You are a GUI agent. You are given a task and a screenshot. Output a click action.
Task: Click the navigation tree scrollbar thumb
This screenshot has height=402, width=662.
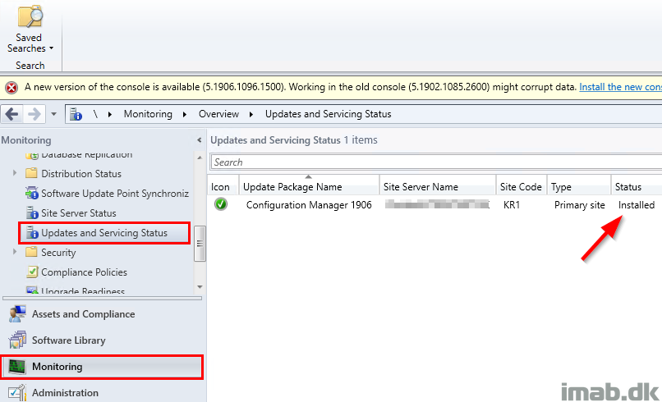point(200,244)
